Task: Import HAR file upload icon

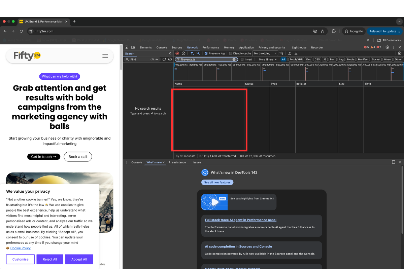Action: (290, 53)
